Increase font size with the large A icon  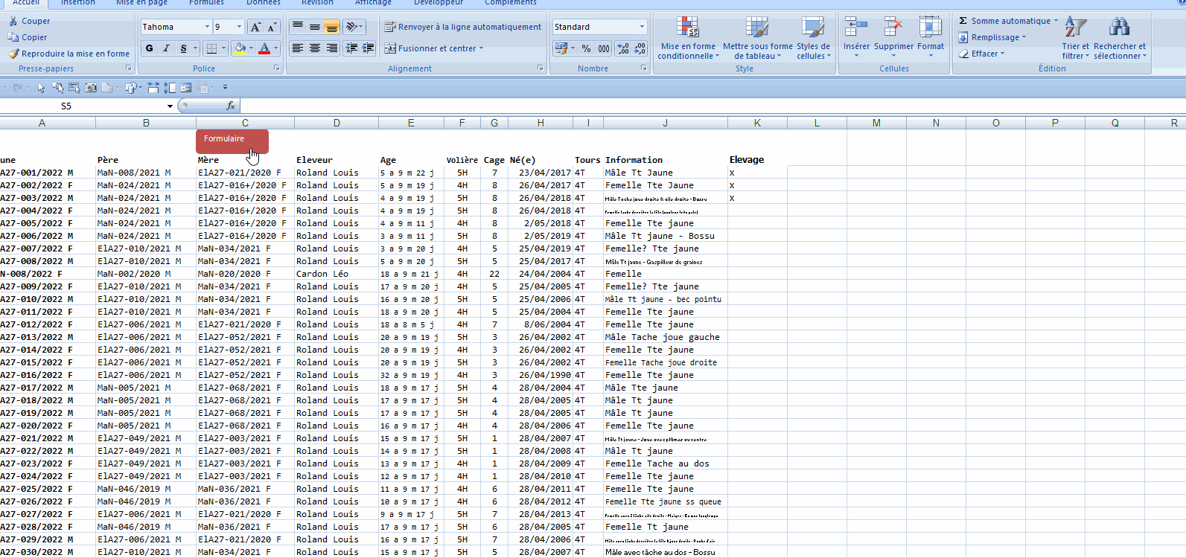[x=255, y=27]
